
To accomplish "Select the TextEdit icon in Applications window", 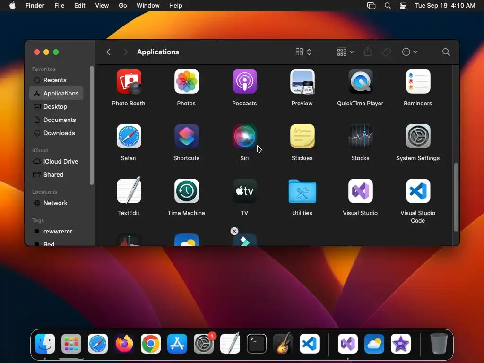I will 129,191.
